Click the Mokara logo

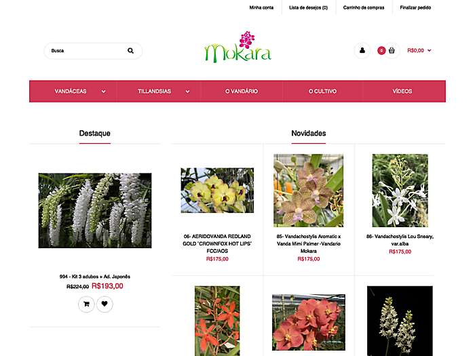click(237, 47)
